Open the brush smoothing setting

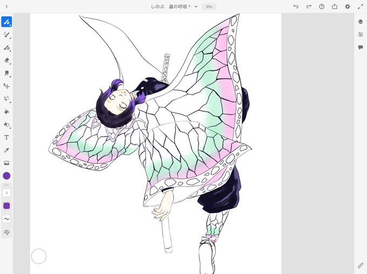[6, 219]
